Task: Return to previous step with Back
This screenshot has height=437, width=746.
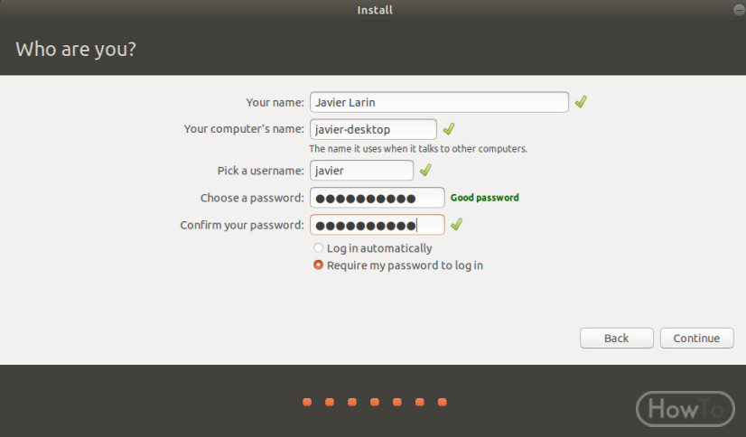Action: click(617, 338)
